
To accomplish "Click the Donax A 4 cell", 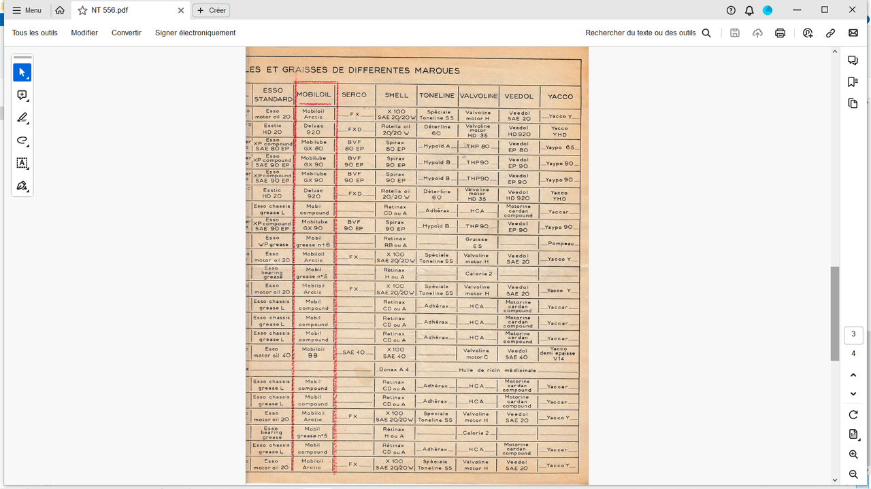I will (394, 369).
